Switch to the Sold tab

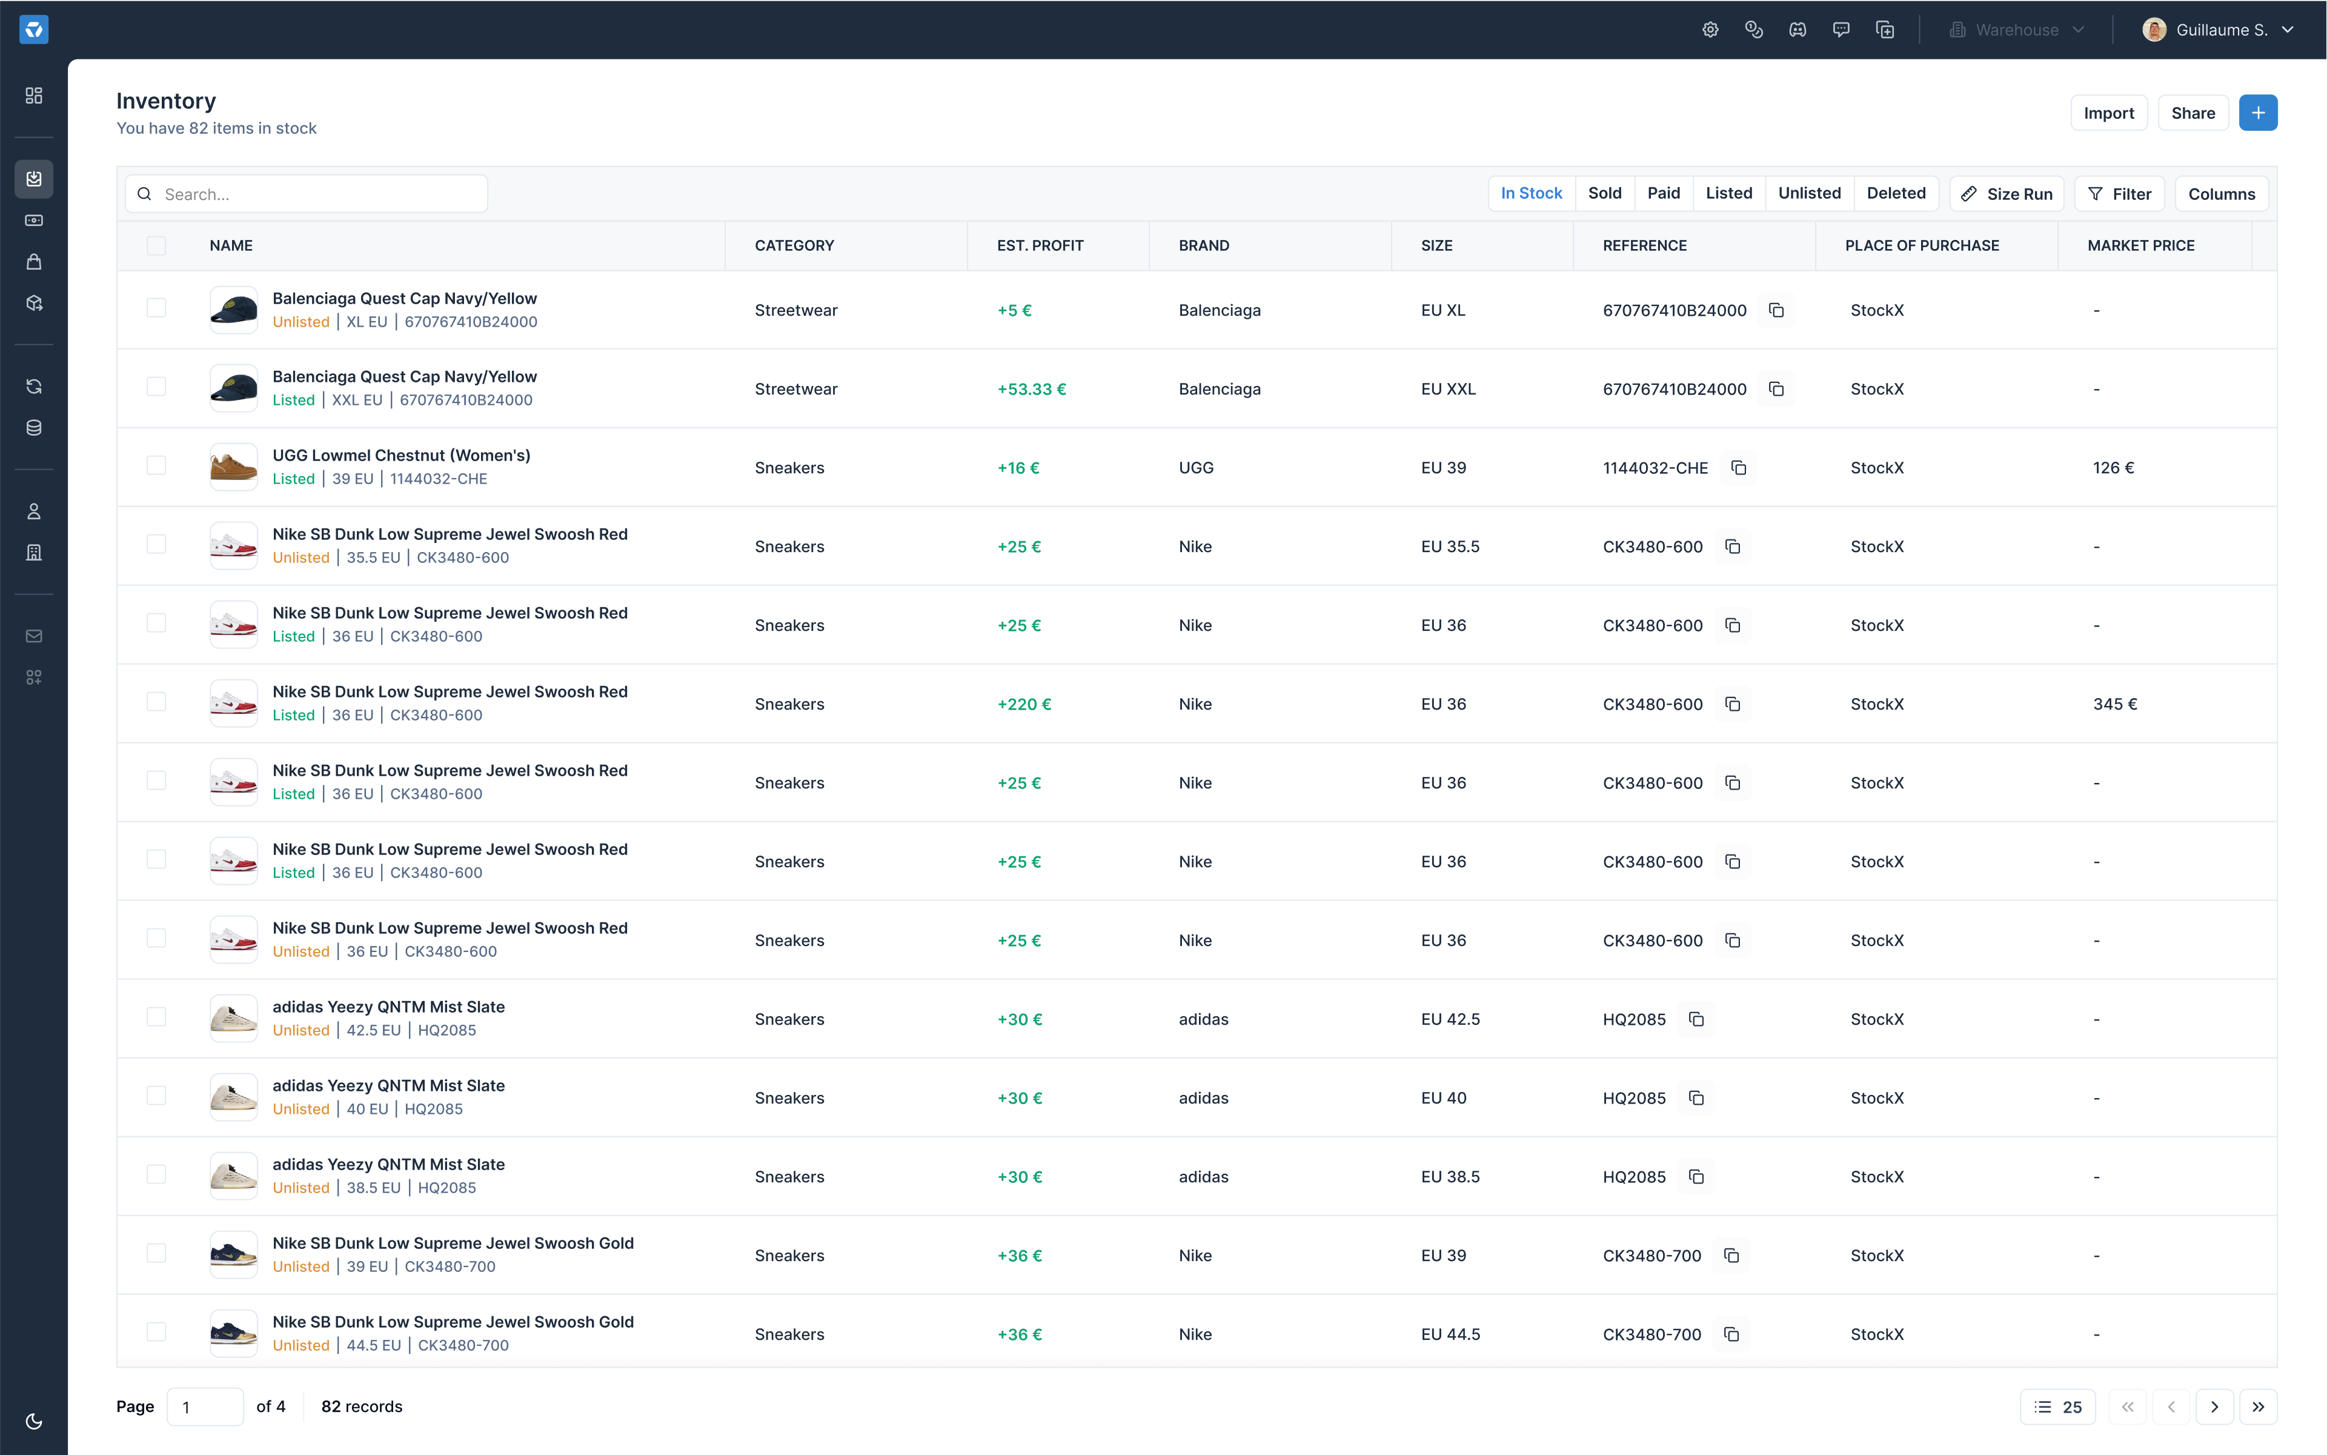(1605, 193)
